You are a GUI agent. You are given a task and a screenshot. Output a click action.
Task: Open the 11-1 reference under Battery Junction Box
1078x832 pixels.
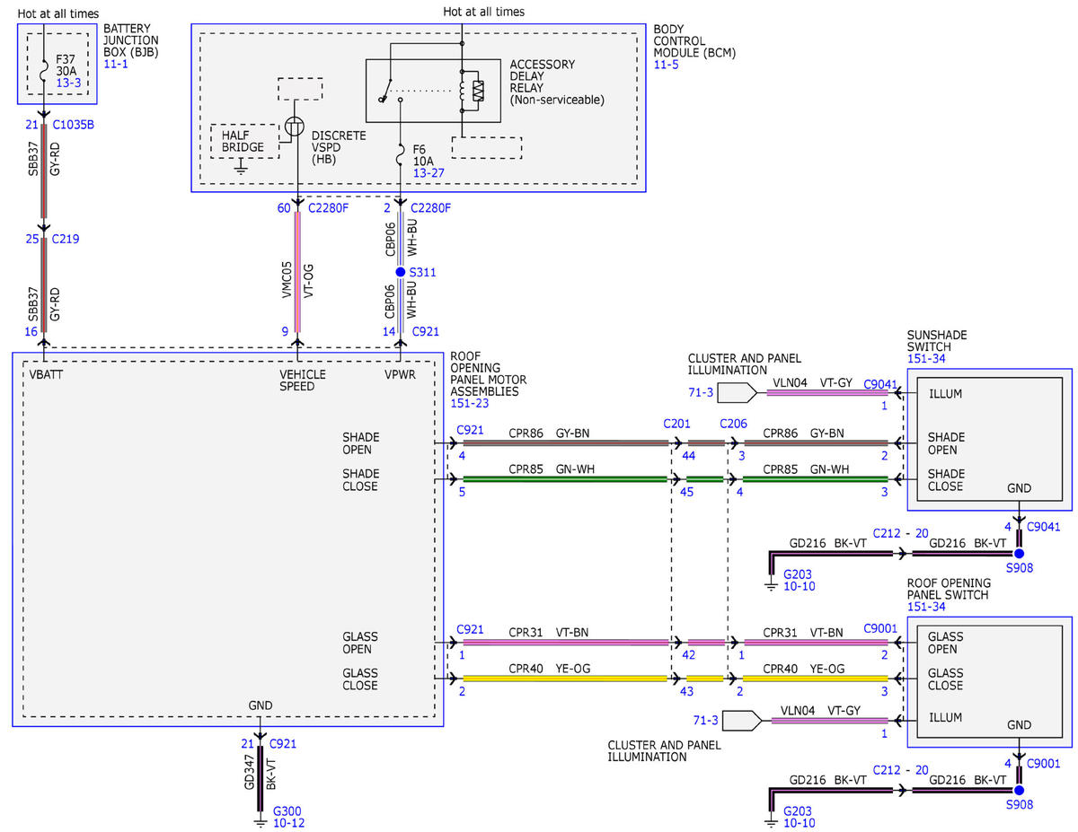[x=115, y=66]
